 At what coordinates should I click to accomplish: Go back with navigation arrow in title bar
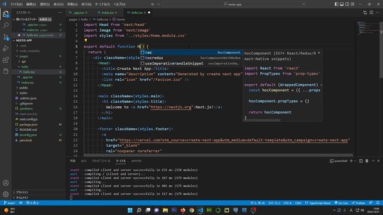click(x=153, y=4)
